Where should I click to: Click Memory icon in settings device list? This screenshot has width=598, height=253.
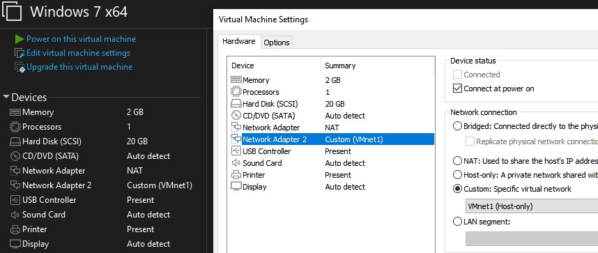click(x=236, y=79)
